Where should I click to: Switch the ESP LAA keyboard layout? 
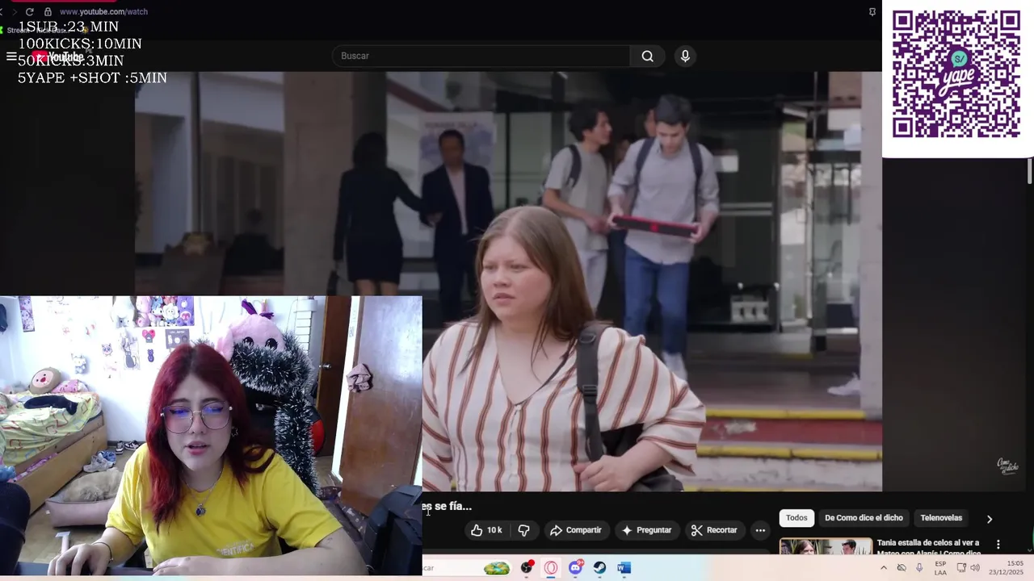click(x=940, y=568)
